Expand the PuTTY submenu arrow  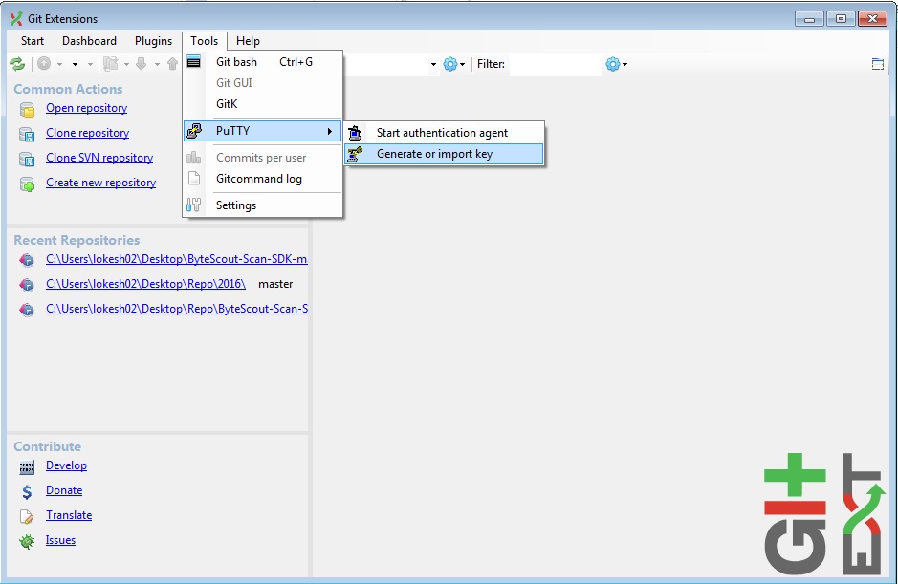coord(330,131)
